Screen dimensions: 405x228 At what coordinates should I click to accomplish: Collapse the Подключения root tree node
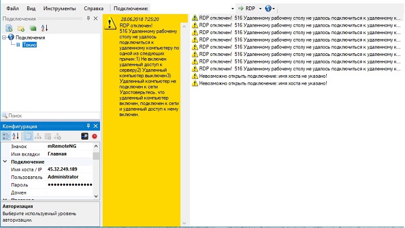point(4,37)
